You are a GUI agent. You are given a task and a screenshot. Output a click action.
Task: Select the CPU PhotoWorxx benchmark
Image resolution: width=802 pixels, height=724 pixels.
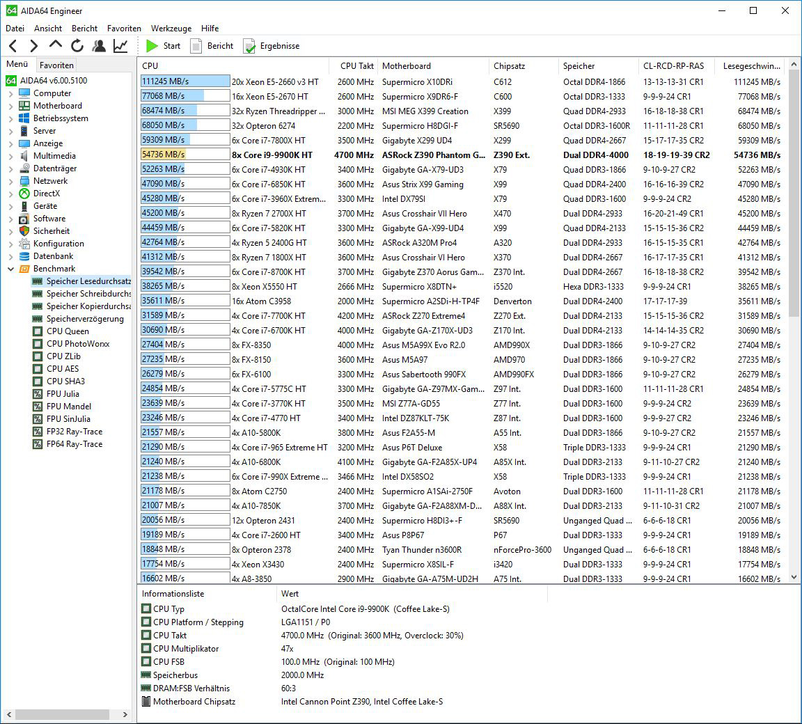(x=78, y=344)
